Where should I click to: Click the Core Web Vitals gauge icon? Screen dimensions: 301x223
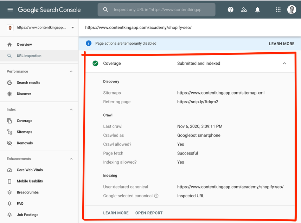coord(9,170)
